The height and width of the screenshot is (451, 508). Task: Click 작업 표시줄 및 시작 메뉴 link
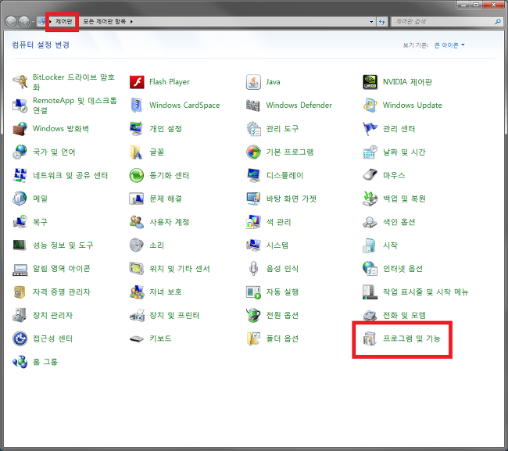(x=426, y=292)
